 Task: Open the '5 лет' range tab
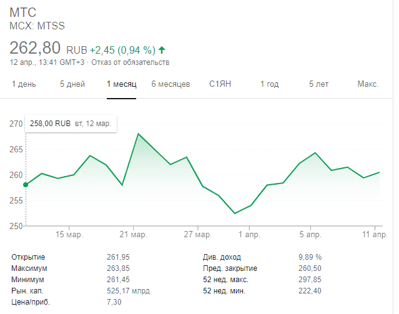click(318, 84)
